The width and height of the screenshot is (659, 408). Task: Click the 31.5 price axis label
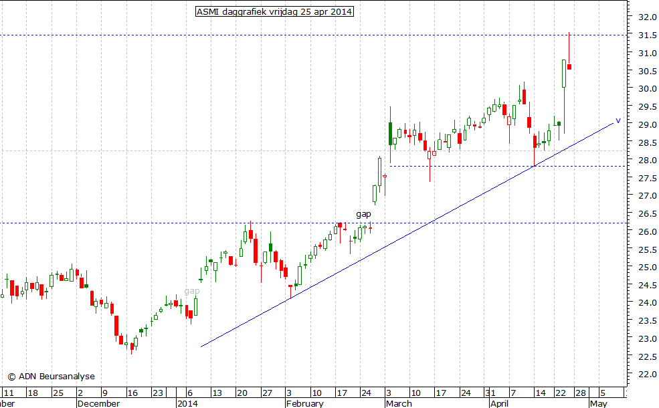click(647, 35)
